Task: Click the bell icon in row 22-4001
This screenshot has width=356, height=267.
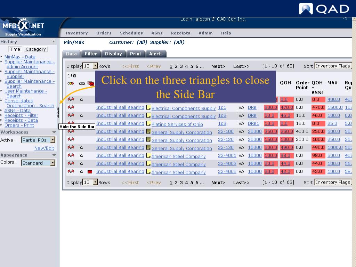Action: click(x=81, y=155)
